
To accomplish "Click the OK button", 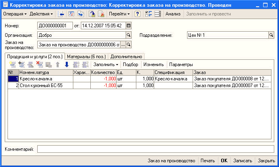I will [224, 161].
